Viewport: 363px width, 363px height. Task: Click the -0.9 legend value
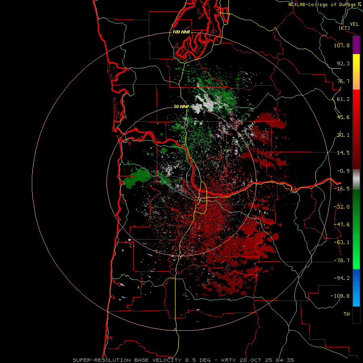[x=343, y=171]
